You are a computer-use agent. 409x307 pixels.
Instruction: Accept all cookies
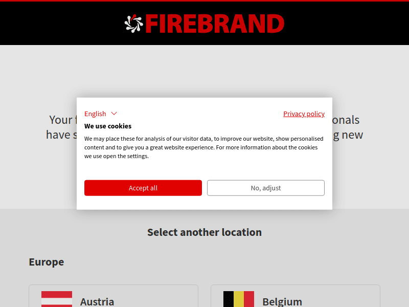click(x=143, y=188)
